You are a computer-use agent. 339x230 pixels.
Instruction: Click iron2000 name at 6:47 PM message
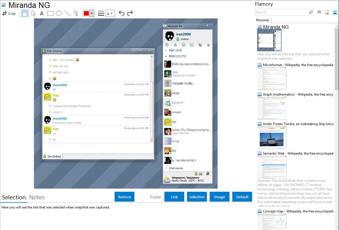(60, 85)
